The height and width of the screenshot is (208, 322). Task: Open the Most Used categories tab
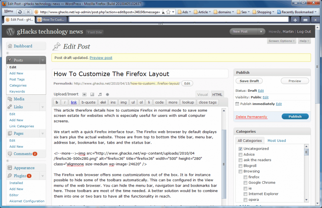click(x=277, y=140)
